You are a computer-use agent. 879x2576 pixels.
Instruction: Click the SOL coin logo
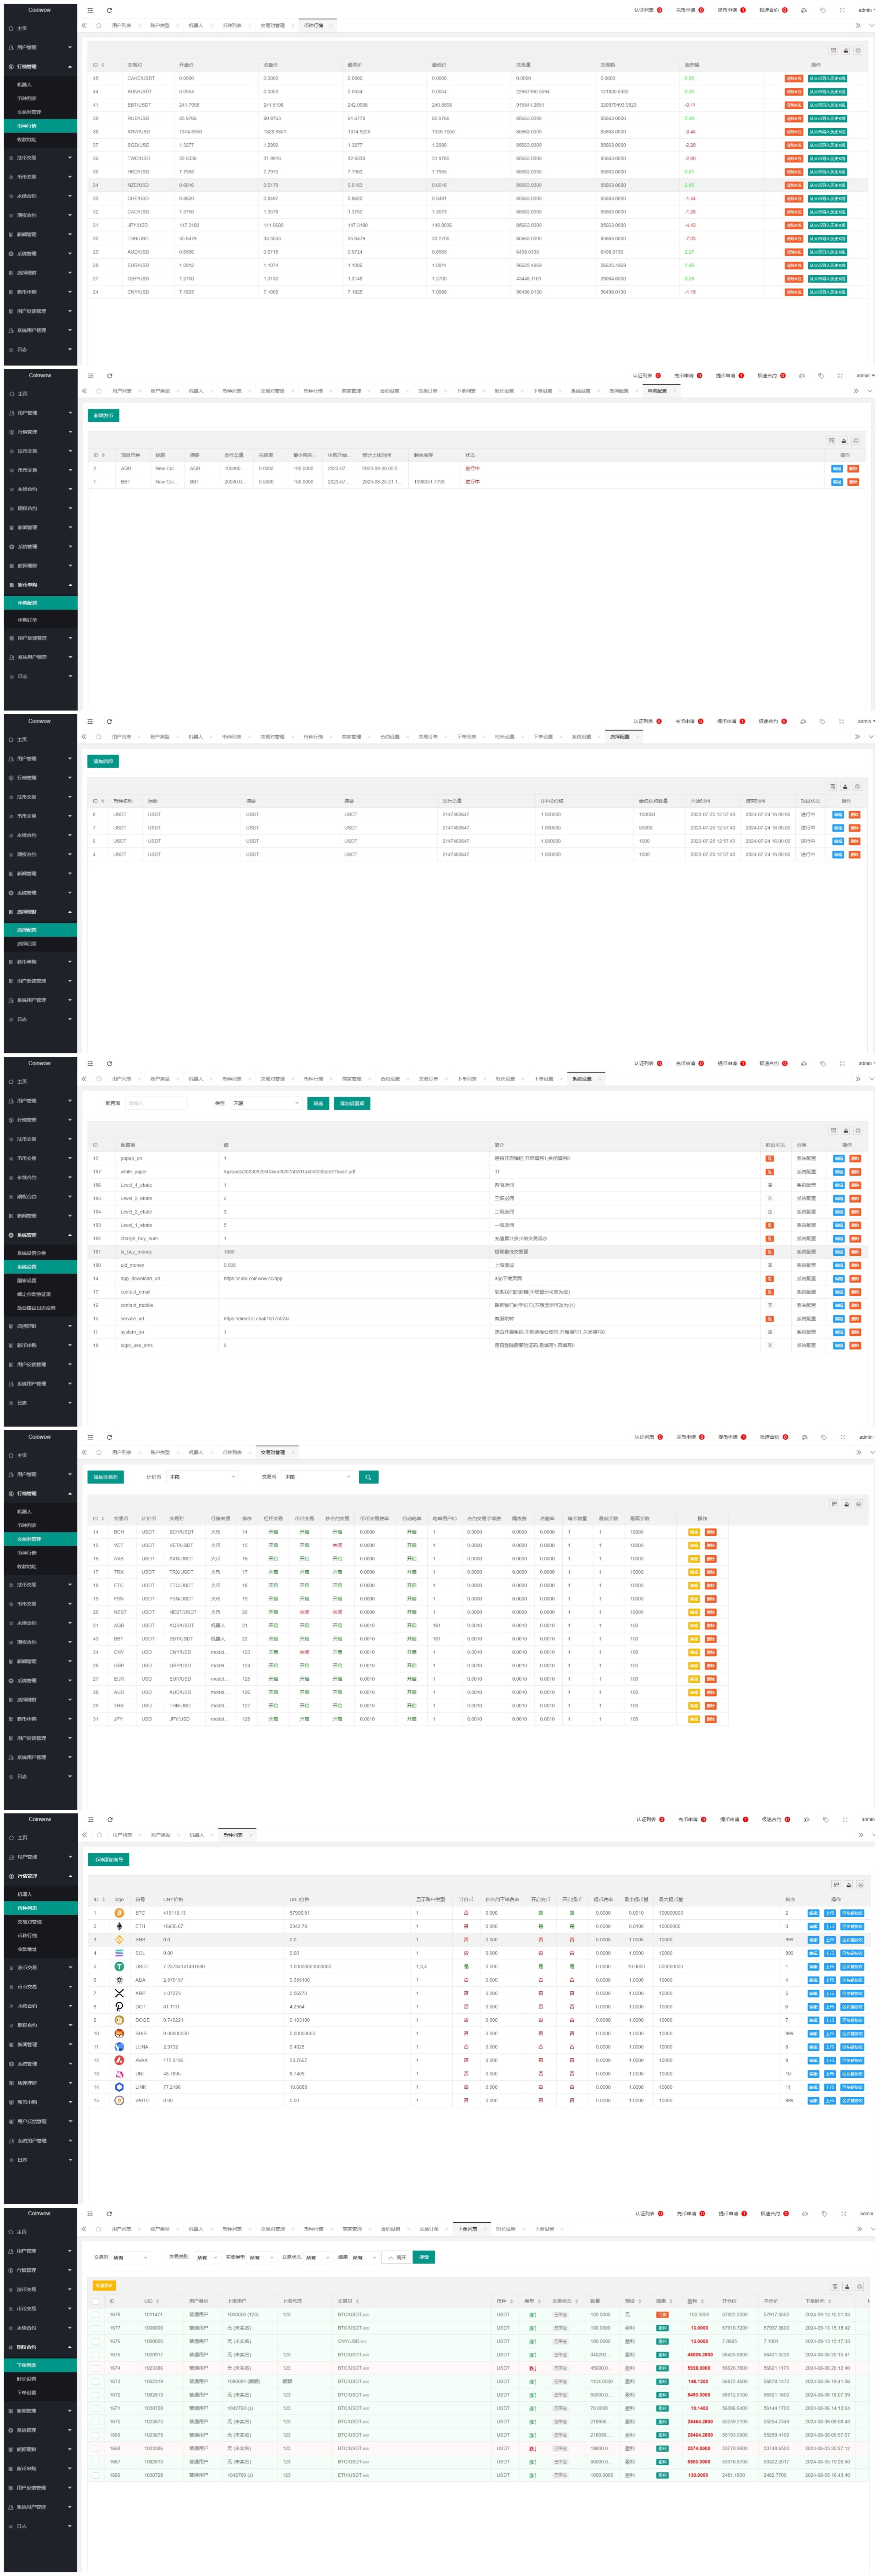click(119, 1953)
